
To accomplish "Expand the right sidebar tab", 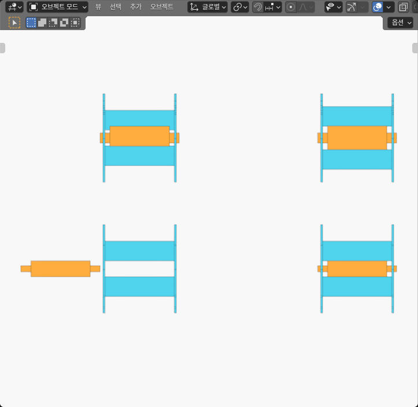I will (x=415, y=48).
